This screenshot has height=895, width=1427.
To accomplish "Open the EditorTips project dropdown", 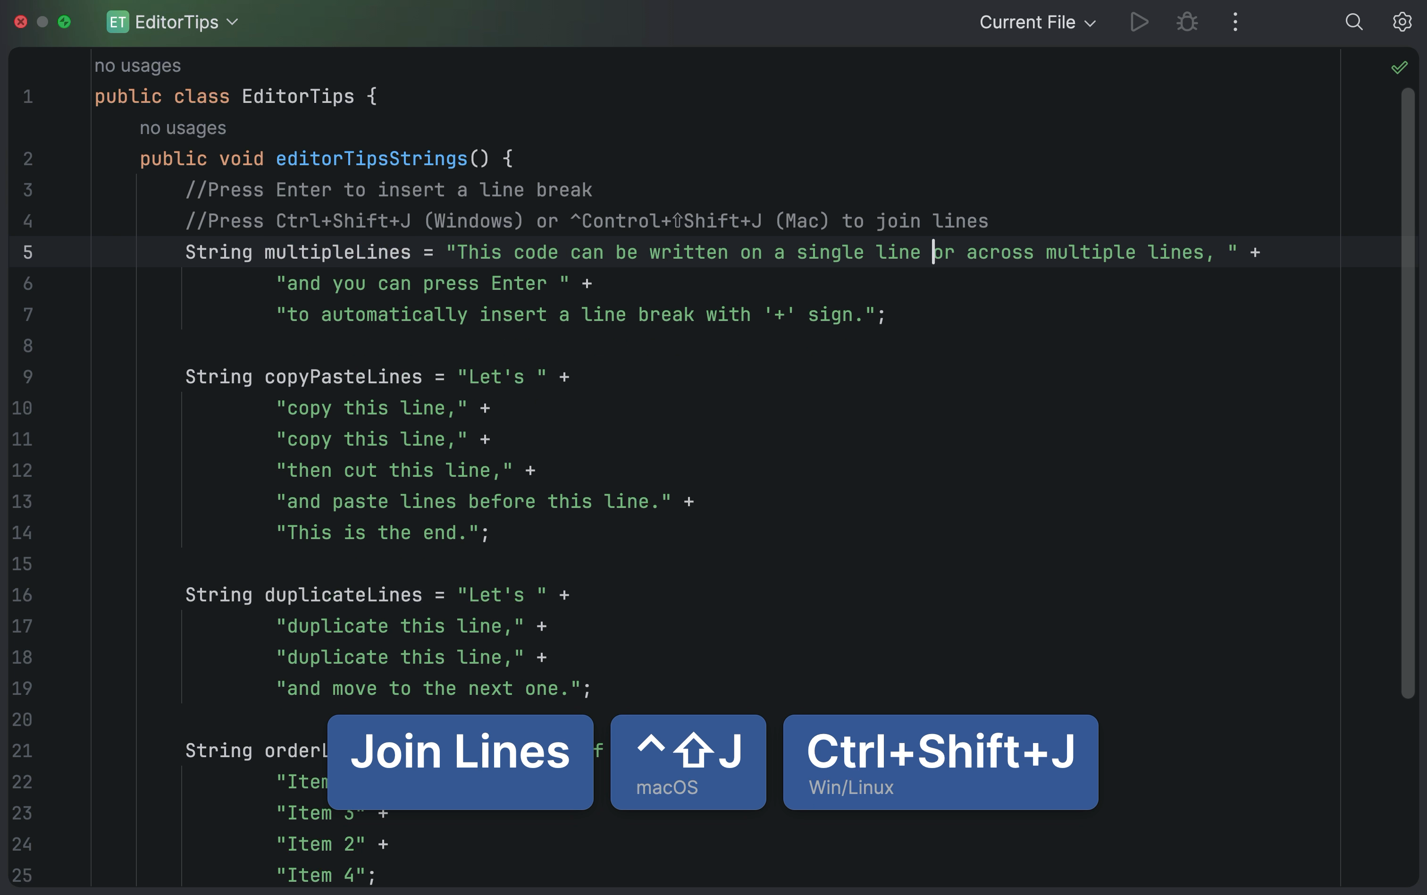I will 186,23.
